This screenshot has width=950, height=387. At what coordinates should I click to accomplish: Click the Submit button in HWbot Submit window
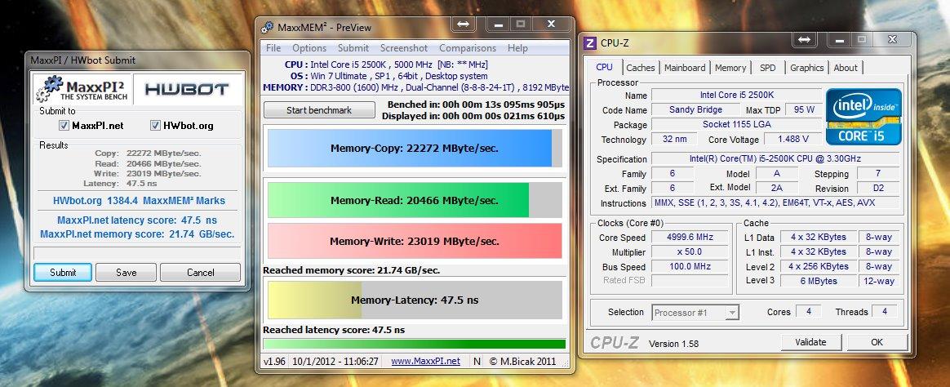point(63,273)
